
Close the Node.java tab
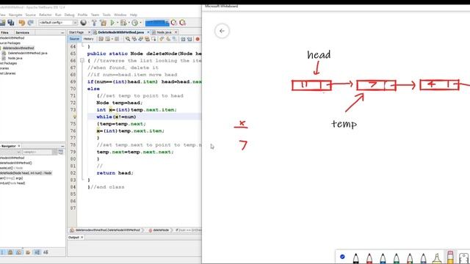[x=176, y=32]
